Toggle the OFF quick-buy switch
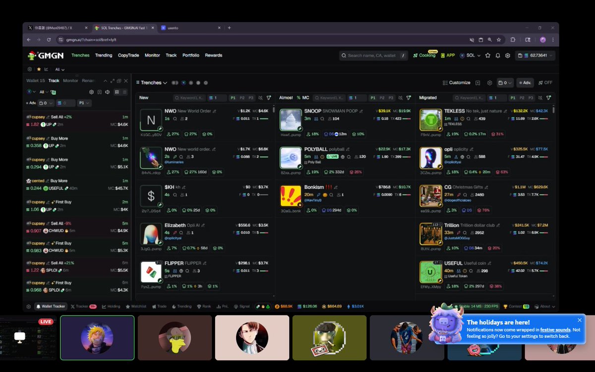This screenshot has height=372, width=595. click(545, 83)
